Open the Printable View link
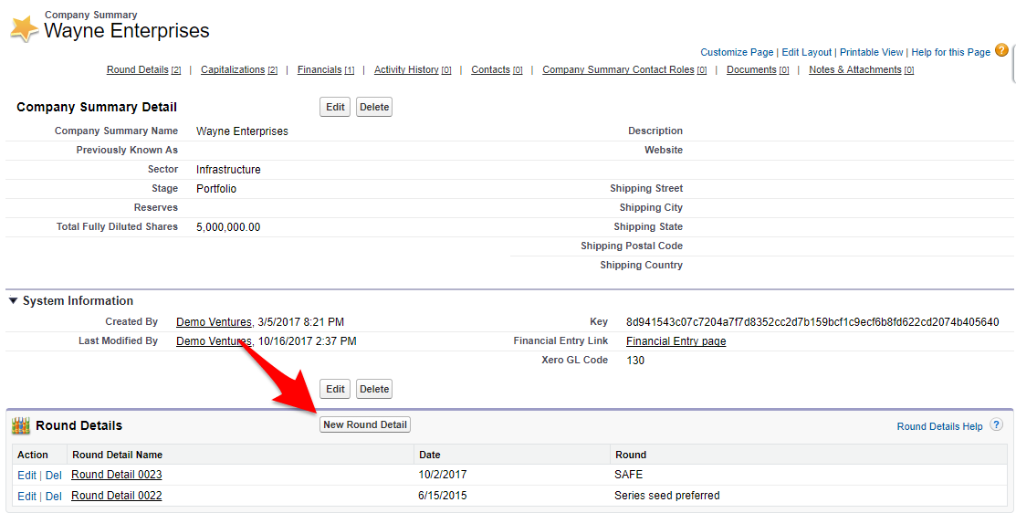1016x513 pixels. pyautogui.click(x=872, y=52)
